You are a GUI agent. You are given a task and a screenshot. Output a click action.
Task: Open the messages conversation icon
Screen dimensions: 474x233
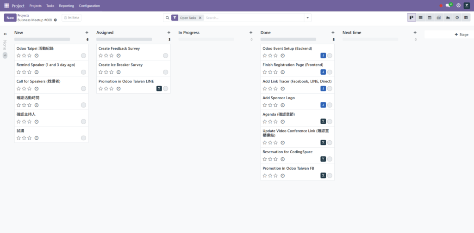pyautogui.click(x=448, y=6)
